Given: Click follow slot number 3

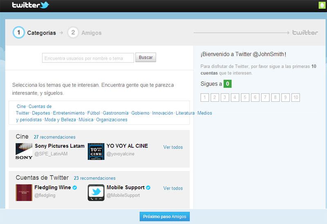Looking at the screenshot, I should click(x=225, y=97).
